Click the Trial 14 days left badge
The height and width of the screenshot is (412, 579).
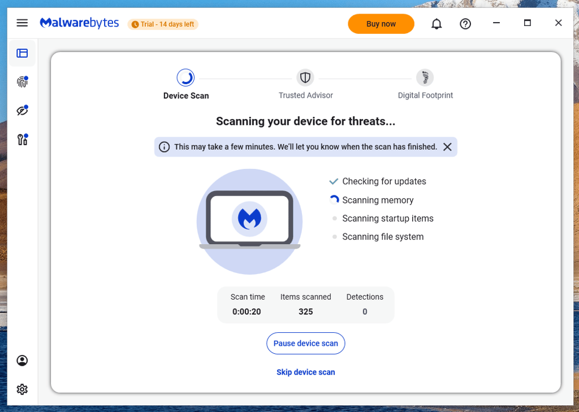(163, 24)
